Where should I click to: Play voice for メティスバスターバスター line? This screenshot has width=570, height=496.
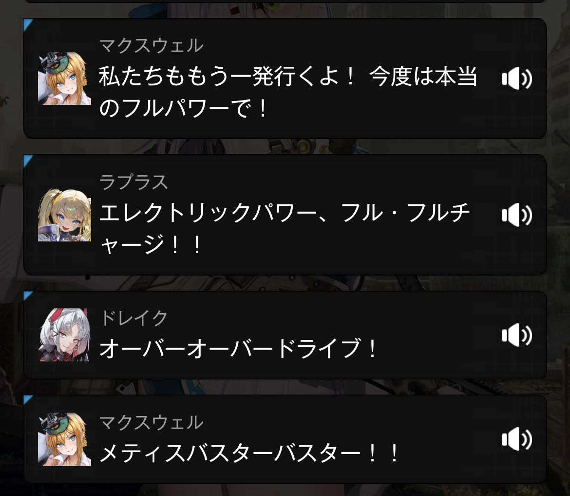click(516, 439)
